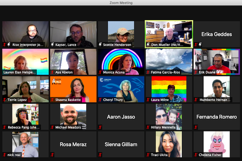This screenshot has width=242, height=161.
Task: Select Humberto Hernan... video tile
Action: pos(217,89)
